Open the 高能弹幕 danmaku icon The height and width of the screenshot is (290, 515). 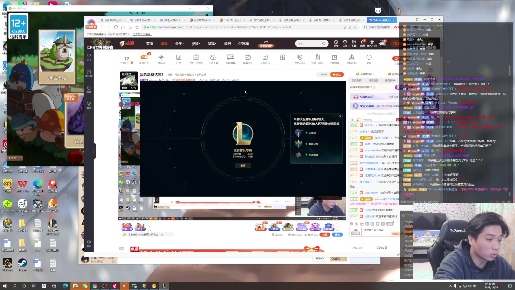230,59
